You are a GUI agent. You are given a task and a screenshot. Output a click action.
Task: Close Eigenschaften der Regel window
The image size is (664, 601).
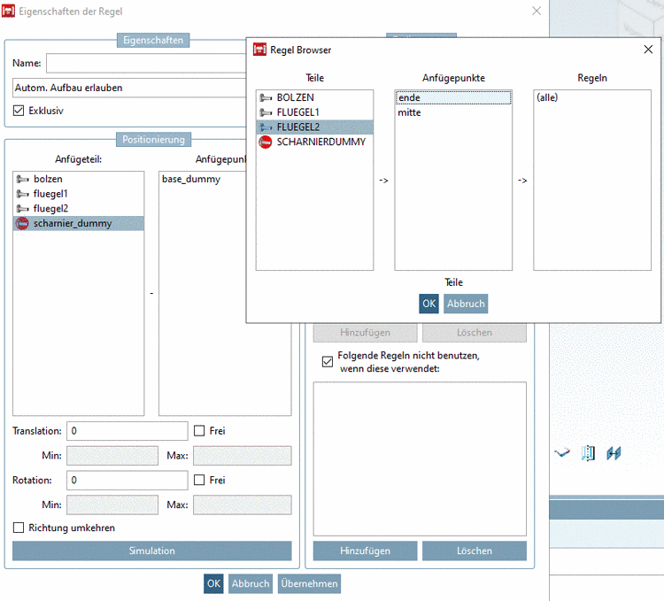(x=537, y=11)
